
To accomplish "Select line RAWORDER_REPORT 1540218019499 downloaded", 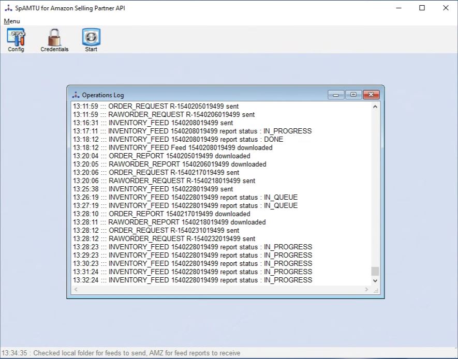I will (169, 222).
